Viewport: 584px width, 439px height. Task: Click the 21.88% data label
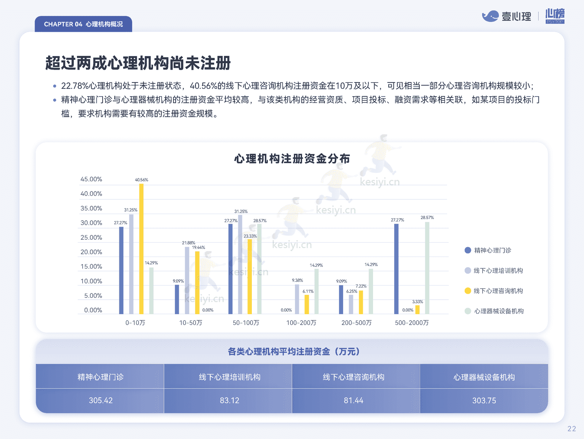pyautogui.click(x=189, y=243)
